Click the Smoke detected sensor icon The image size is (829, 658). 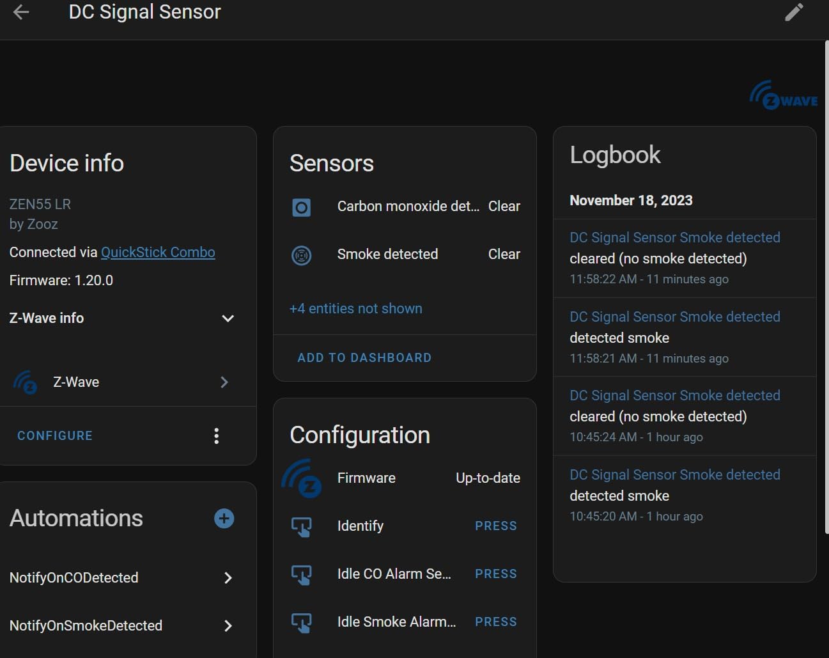[x=301, y=255]
